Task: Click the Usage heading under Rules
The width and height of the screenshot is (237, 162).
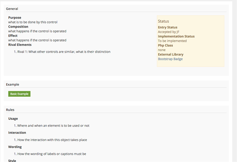Action: (x=14, y=118)
